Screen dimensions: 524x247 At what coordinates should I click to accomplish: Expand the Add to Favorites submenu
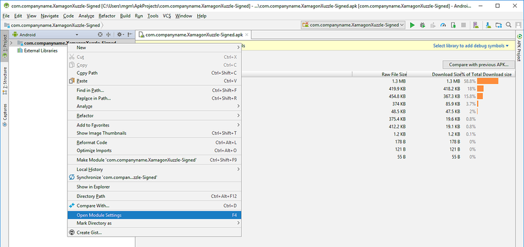click(154, 125)
